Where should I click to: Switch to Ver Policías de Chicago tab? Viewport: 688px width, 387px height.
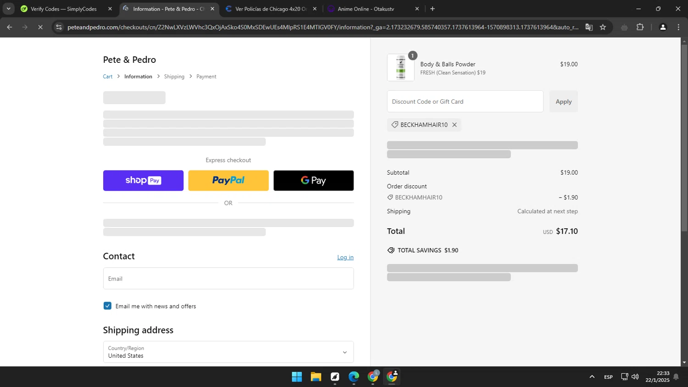click(x=271, y=9)
